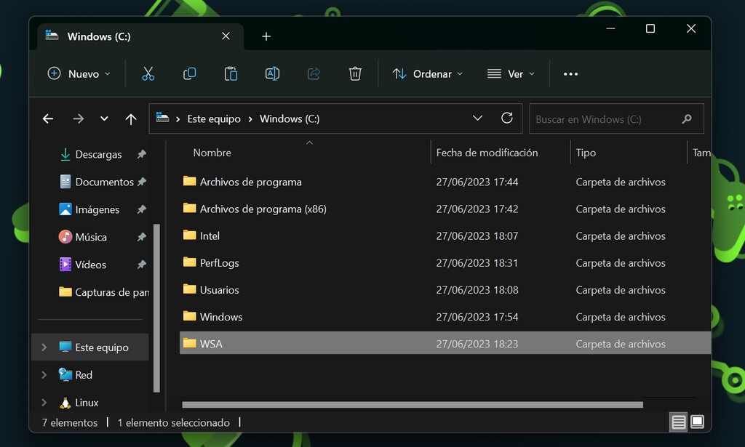Expand the Red tree node
This screenshot has height=447, width=745.
tap(44, 375)
